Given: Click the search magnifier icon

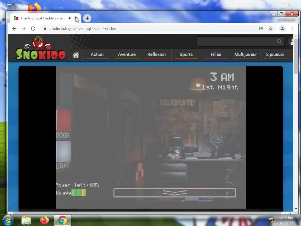Looking at the screenshot, I should (279, 41).
